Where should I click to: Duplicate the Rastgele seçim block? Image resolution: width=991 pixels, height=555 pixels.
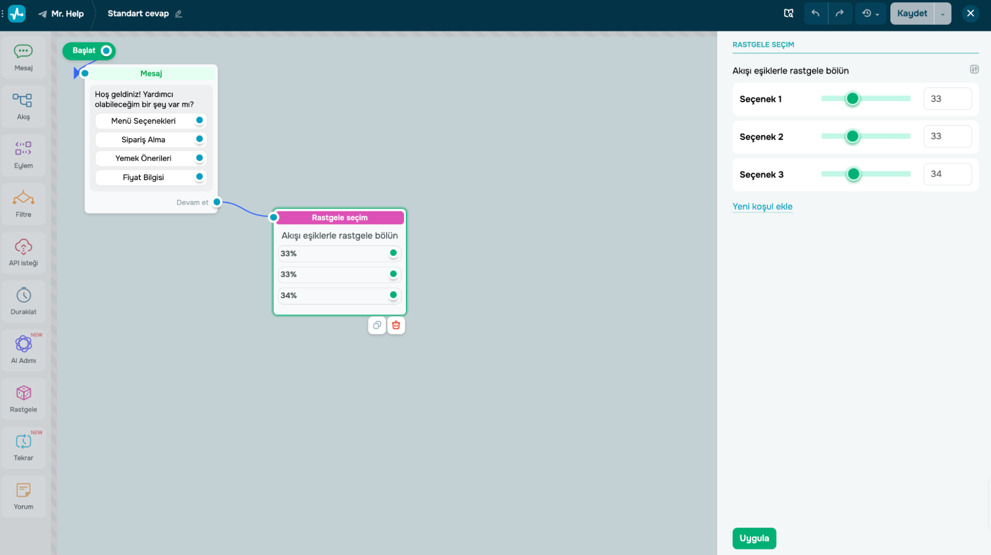coord(377,325)
